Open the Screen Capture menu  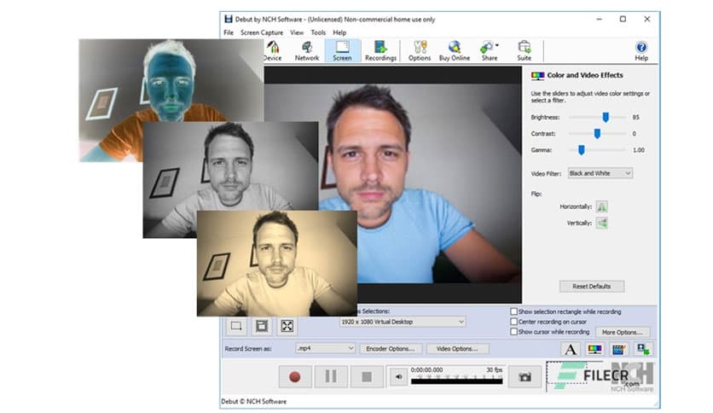tap(261, 32)
